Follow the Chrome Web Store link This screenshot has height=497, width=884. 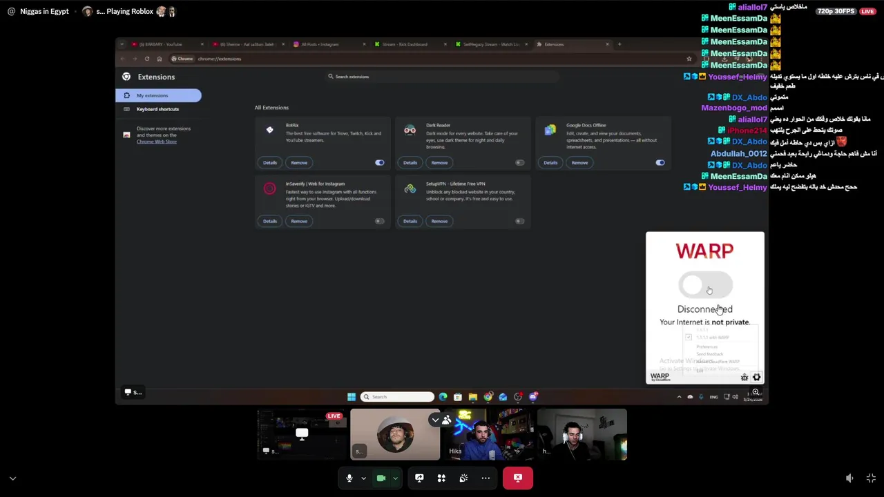157,142
